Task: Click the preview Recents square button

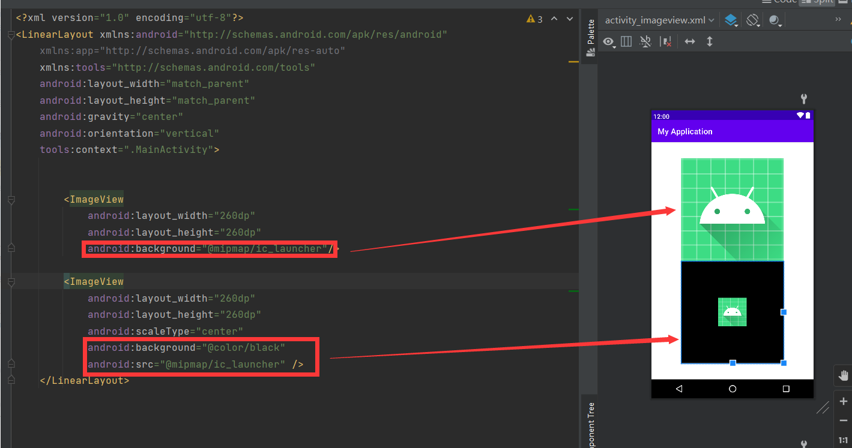Action: 786,389
